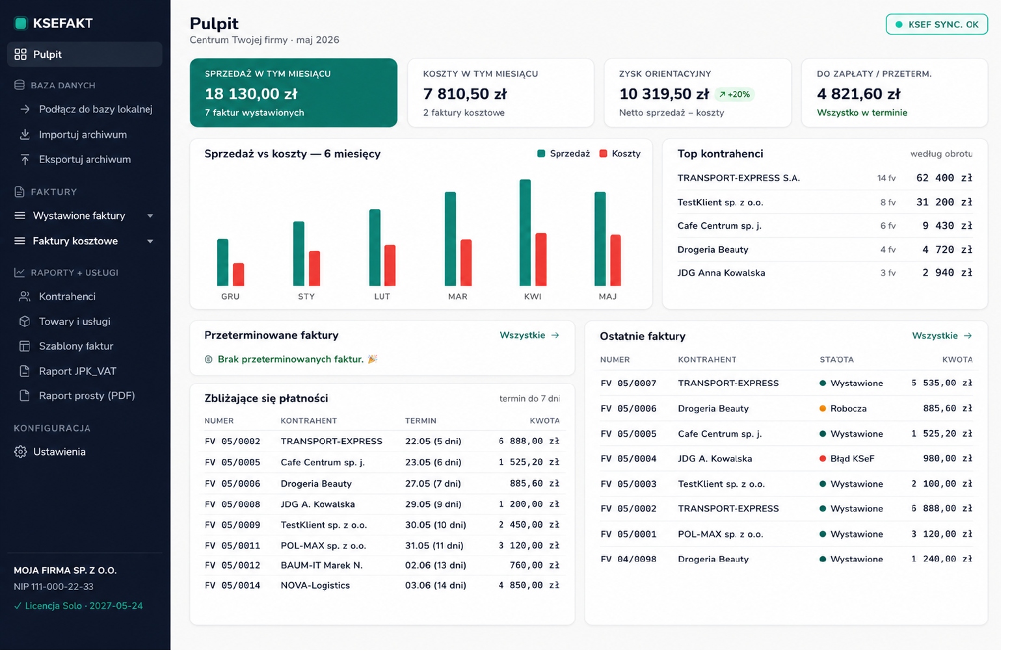
Task: Click the green GRU sales bar
Action: [222, 263]
